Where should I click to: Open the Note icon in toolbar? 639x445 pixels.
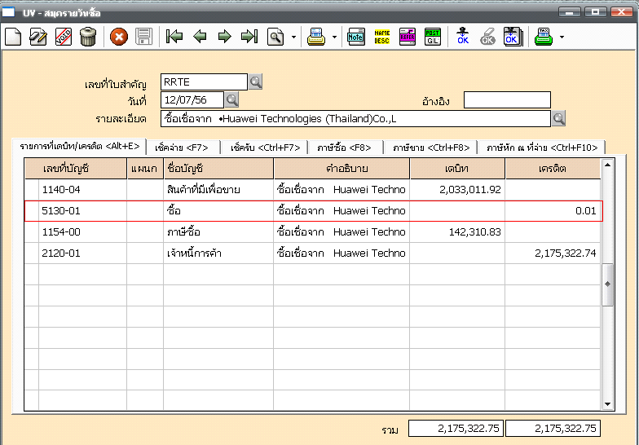355,37
